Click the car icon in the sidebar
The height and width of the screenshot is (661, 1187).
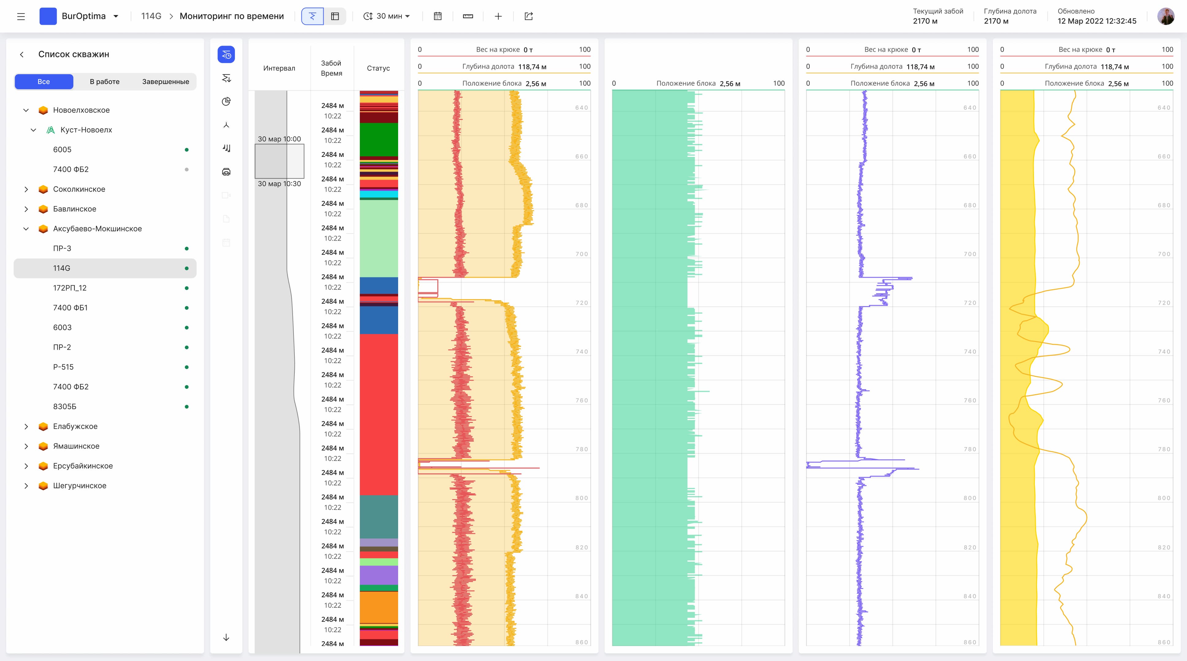(x=226, y=172)
